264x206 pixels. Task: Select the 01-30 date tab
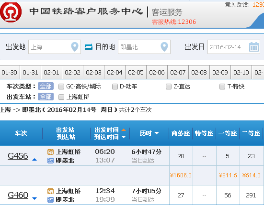coord(10,72)
